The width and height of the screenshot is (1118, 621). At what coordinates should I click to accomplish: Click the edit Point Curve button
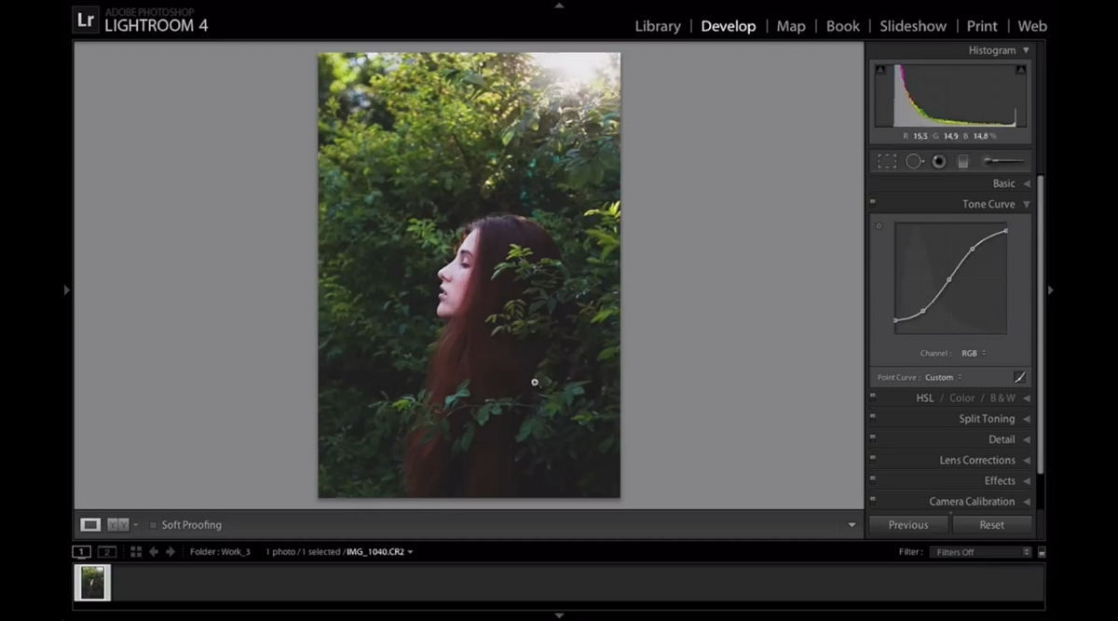coord(1019,377)
